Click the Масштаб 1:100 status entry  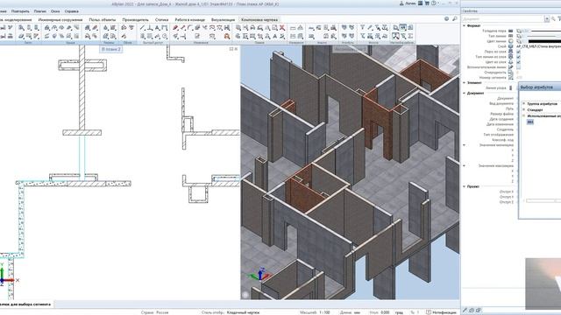click(x=315, y=312)
